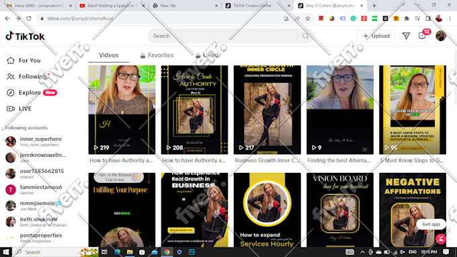This screenshot has height=257, width=457.
Task: Reload the page
Action: (28, 18)
